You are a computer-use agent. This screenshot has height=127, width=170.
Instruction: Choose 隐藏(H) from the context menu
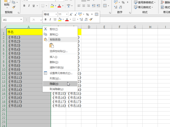(54, 84)
